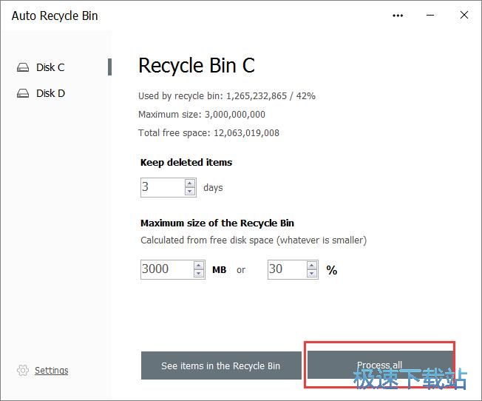Open the Settings link
Screen dimensions: 482x401
coord(51,370)
